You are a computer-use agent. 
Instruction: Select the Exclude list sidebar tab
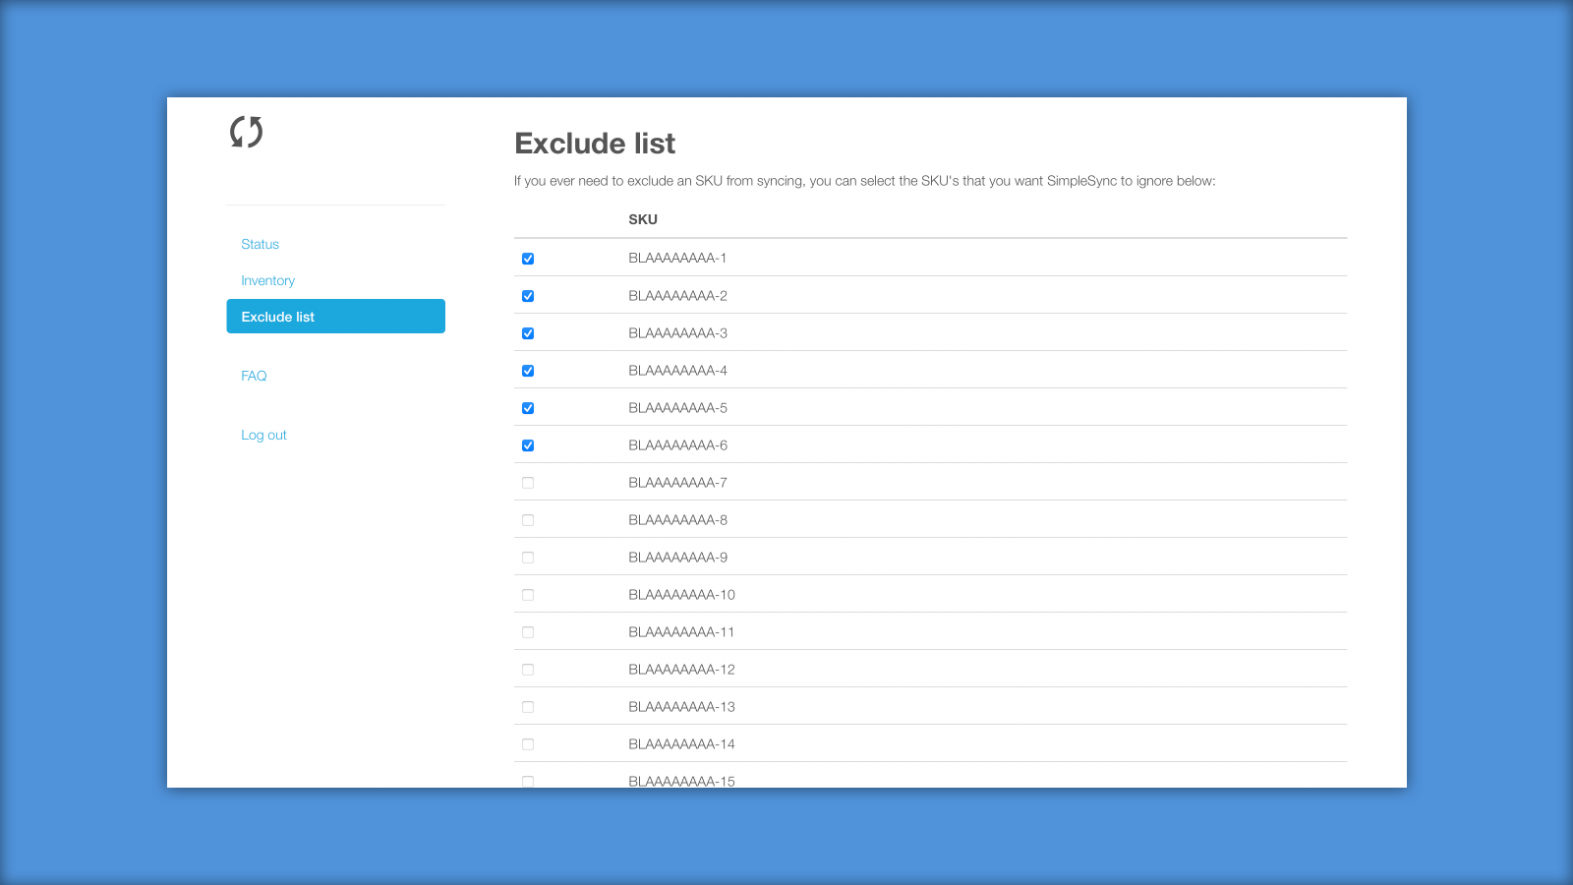click(x=335, y=316)
